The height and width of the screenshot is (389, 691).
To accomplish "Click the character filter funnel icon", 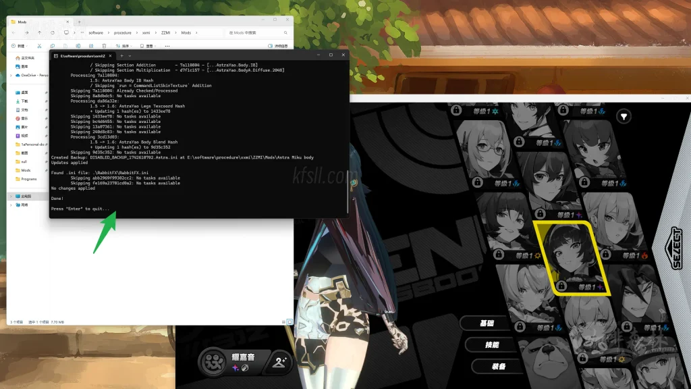I will click(x=625, y=116).
